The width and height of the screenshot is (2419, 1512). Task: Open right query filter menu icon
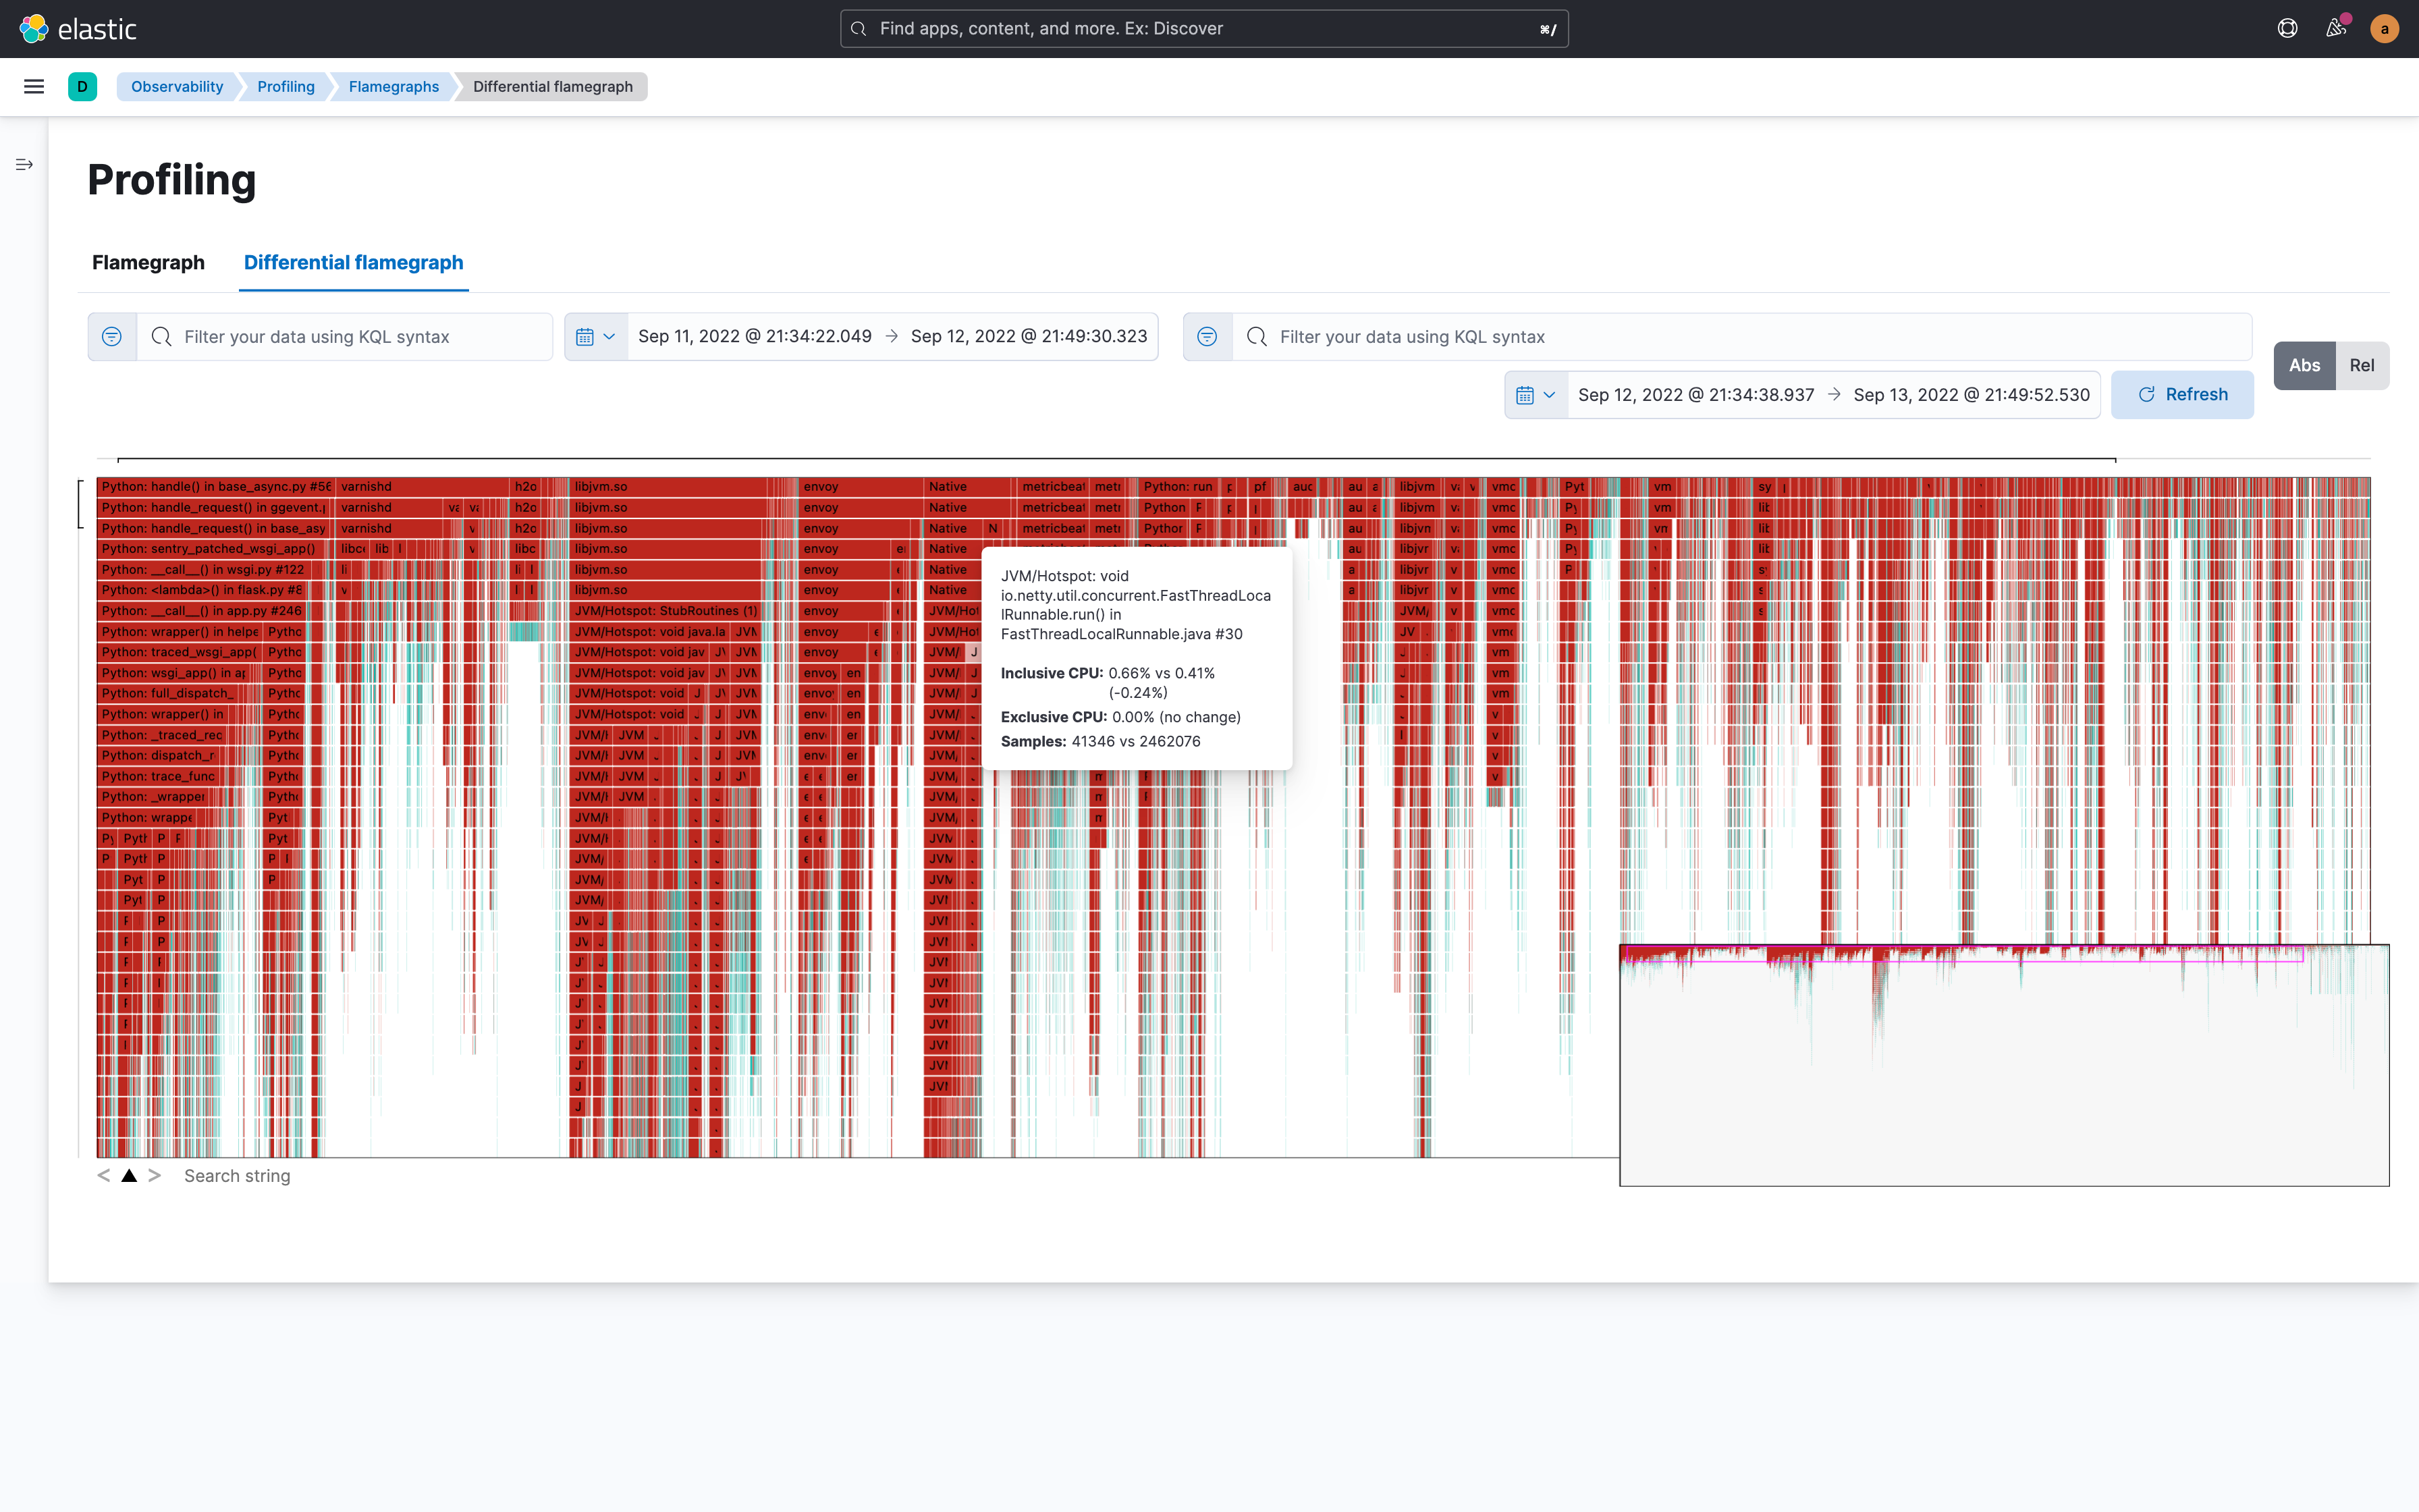pos(1207,337)
